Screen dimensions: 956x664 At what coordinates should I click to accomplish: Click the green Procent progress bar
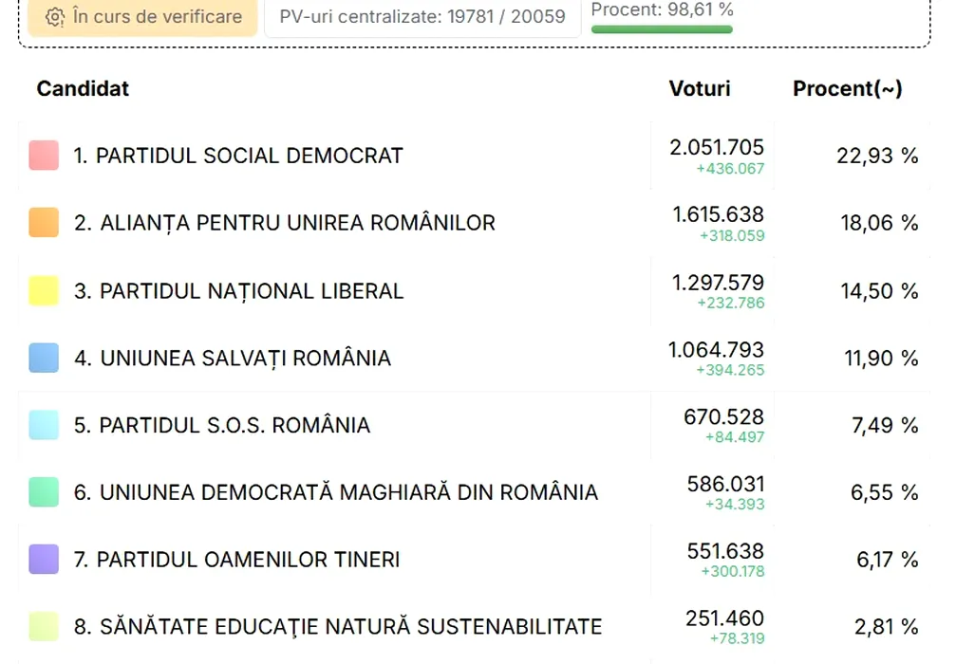662,29
